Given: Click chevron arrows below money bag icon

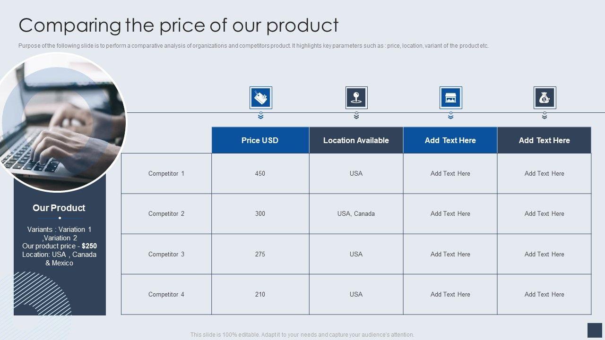Looking at the screenshot, I should (x=544, y=116).
